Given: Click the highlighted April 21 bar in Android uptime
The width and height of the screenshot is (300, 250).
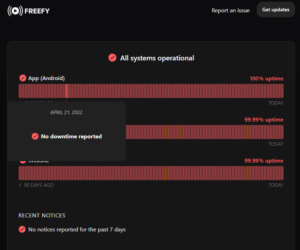Looking at the screenshot, I should [67, 91].
